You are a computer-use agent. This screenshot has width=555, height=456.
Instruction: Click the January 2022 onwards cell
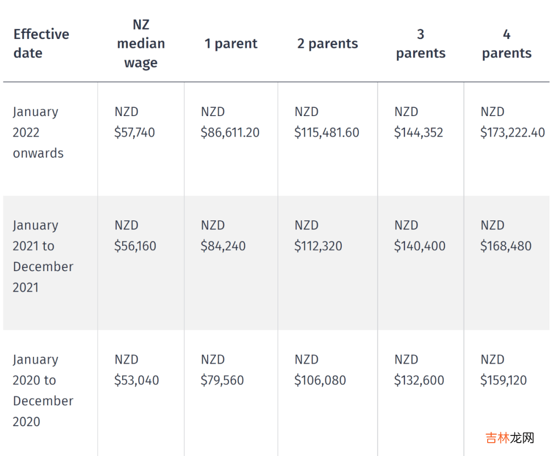coord(38,132)
